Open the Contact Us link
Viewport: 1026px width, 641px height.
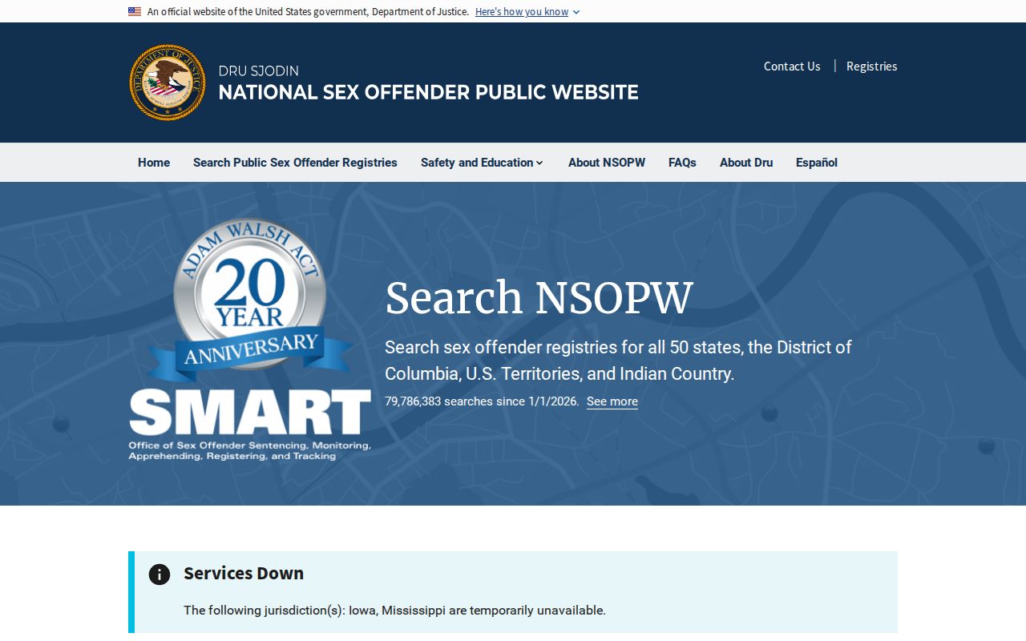pyautogui.click(x=792, y=67)
